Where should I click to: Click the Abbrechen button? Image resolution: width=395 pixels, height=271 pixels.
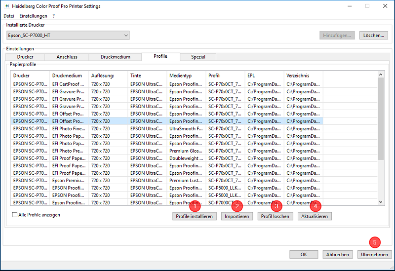click(338, 255)
